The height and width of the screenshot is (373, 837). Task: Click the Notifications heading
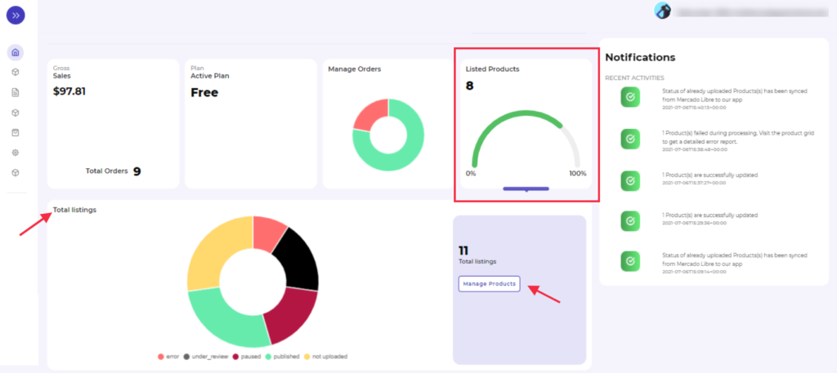click(x=640, y=57)
